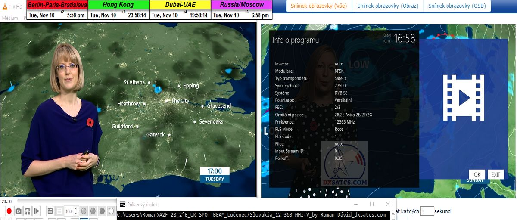Open the Médium menu in VLC
This screenshot has height=220, width=517.
coord(10,18)
